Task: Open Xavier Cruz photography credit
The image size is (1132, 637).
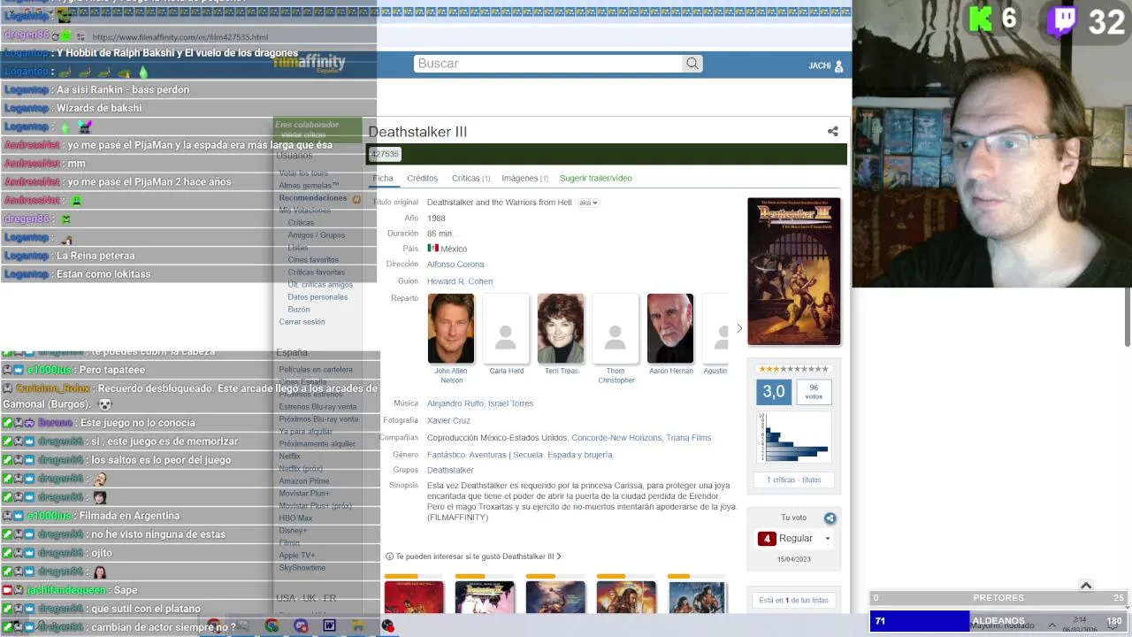Action: [448, 420]
